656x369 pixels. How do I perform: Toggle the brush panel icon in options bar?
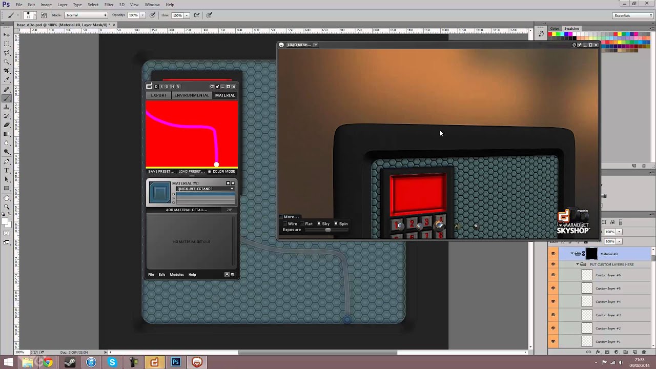44,15
